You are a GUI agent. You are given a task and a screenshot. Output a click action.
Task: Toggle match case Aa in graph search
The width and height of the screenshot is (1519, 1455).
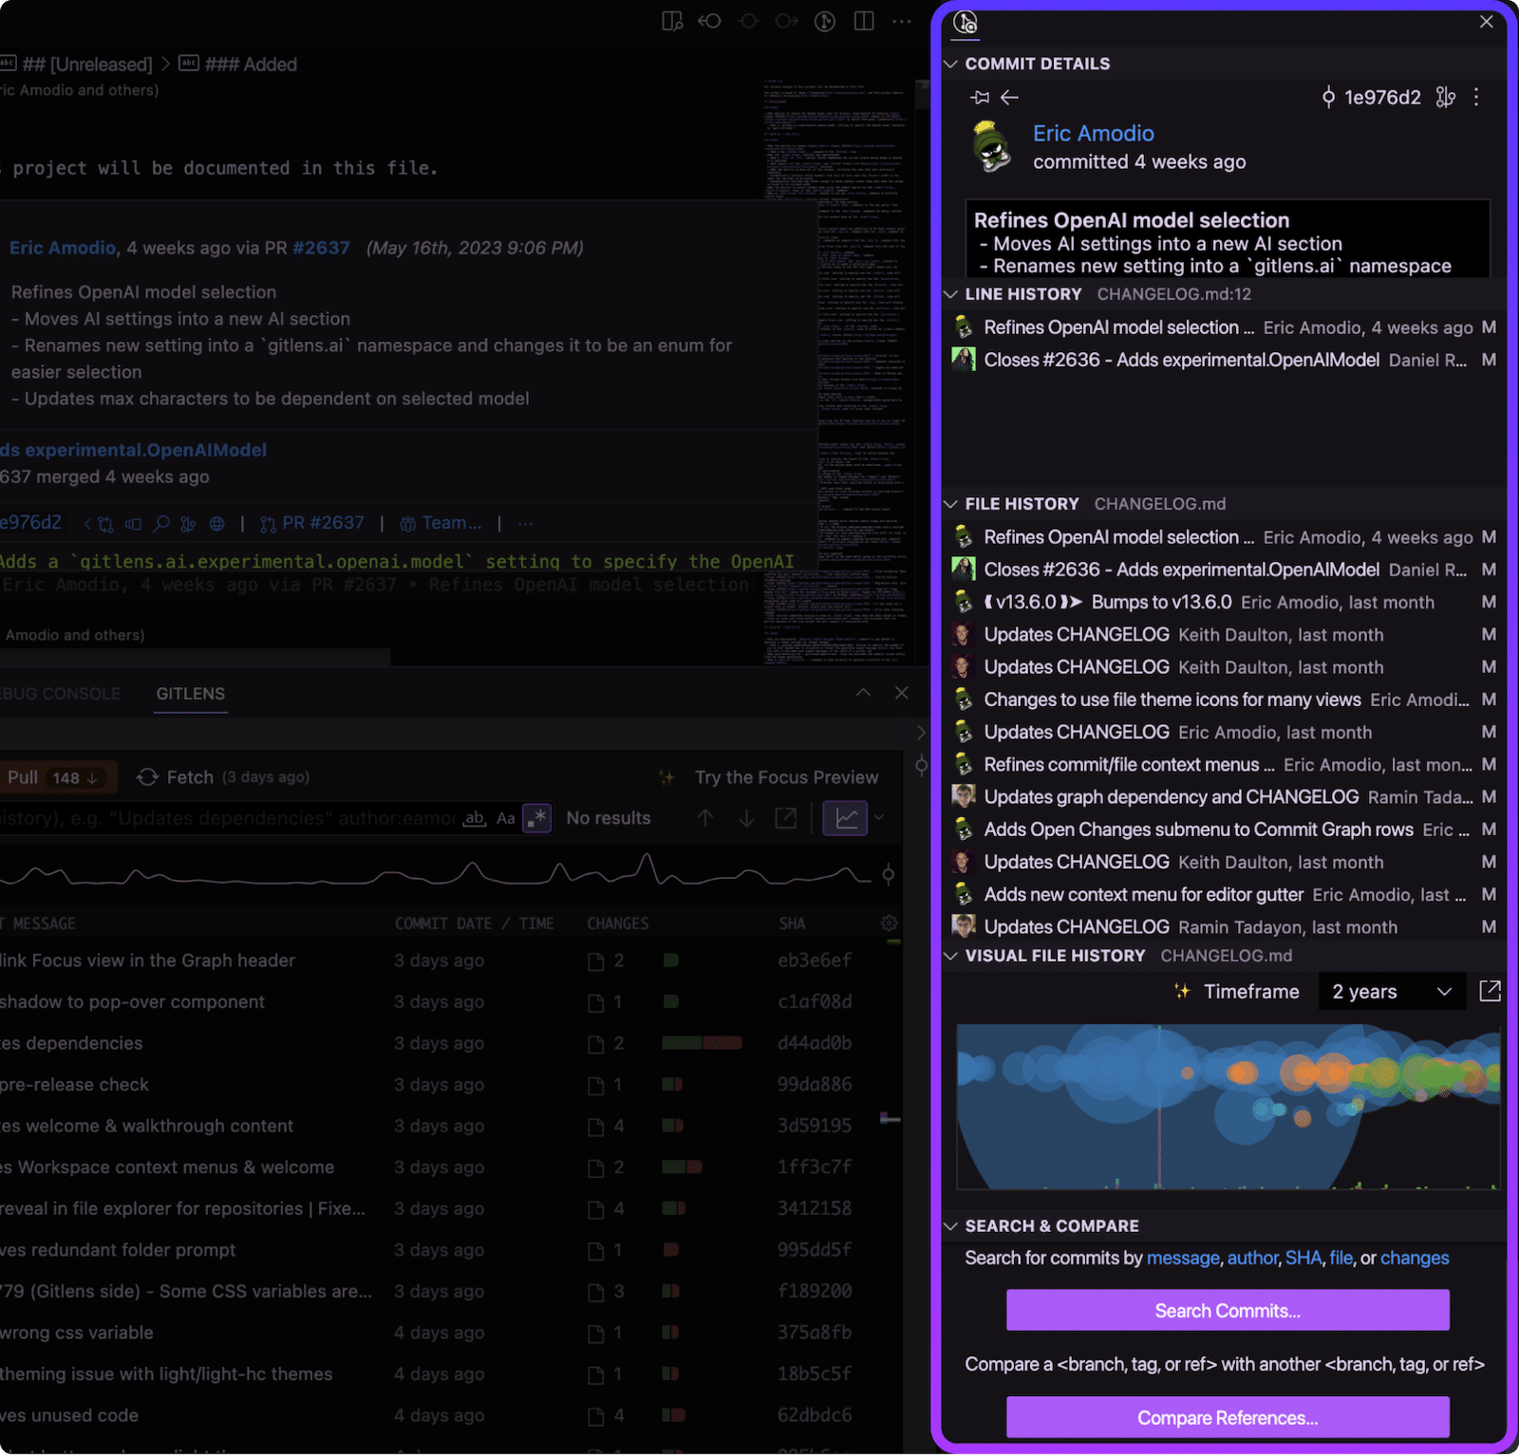506,818
